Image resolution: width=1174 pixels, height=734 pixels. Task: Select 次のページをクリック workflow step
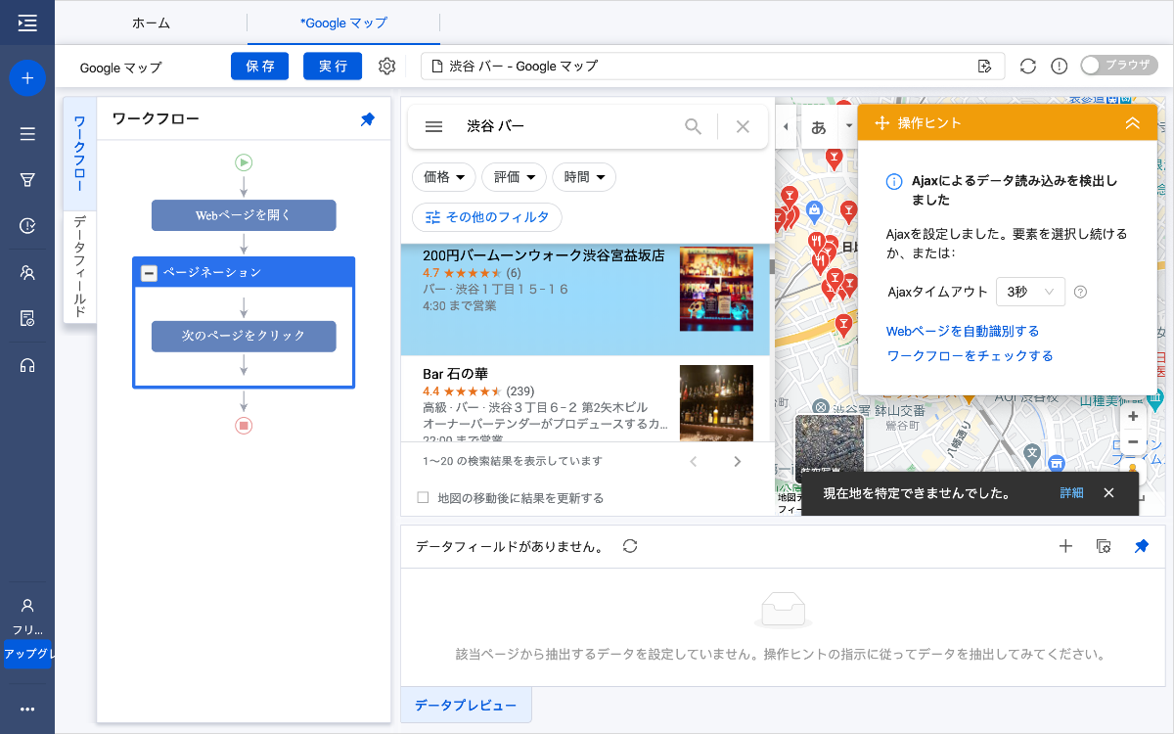tap(244, 336)
